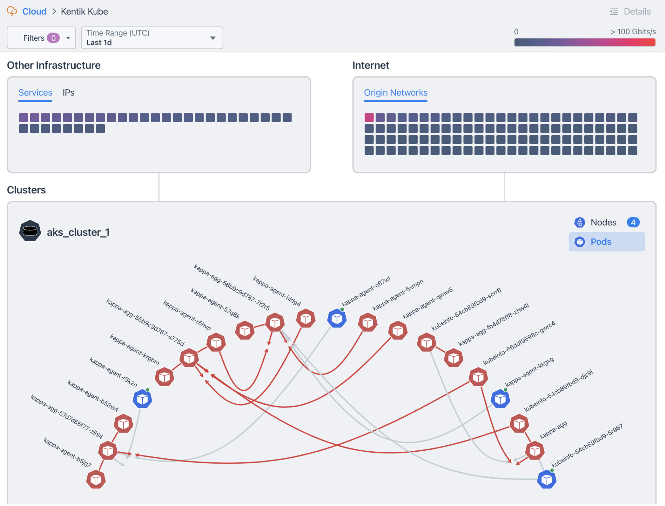The height and width of the screenshot is (506, 665).
Task: Open the Filters dropdown
Action: coord(41,38)
